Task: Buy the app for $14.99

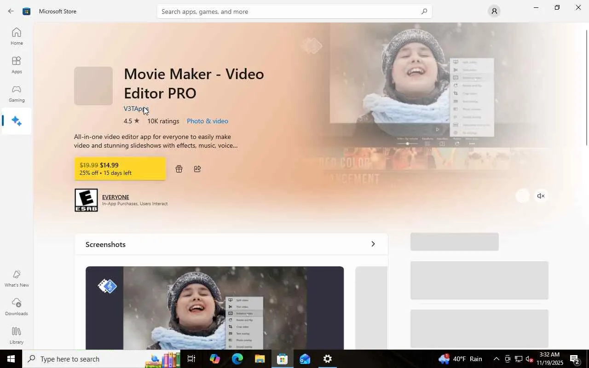Action: click(120, 169)
